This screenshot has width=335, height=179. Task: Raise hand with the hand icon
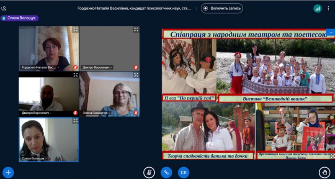pos(324,172)
